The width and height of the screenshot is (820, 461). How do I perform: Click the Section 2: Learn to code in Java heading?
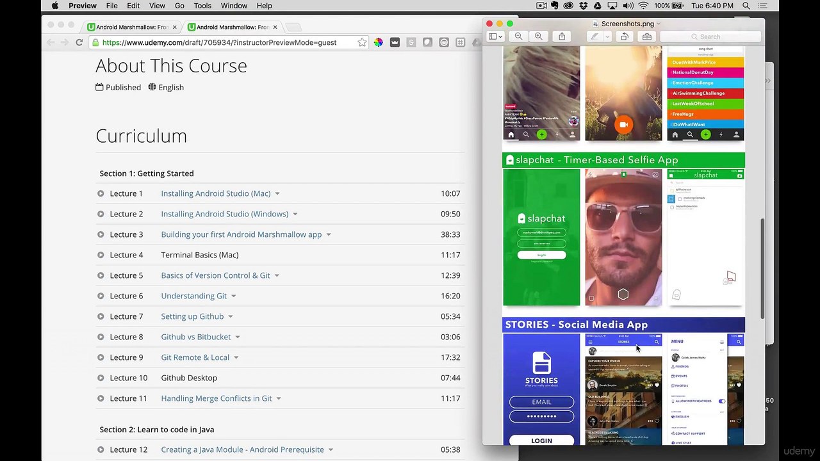pyautogui.click(x=157, y=430)
